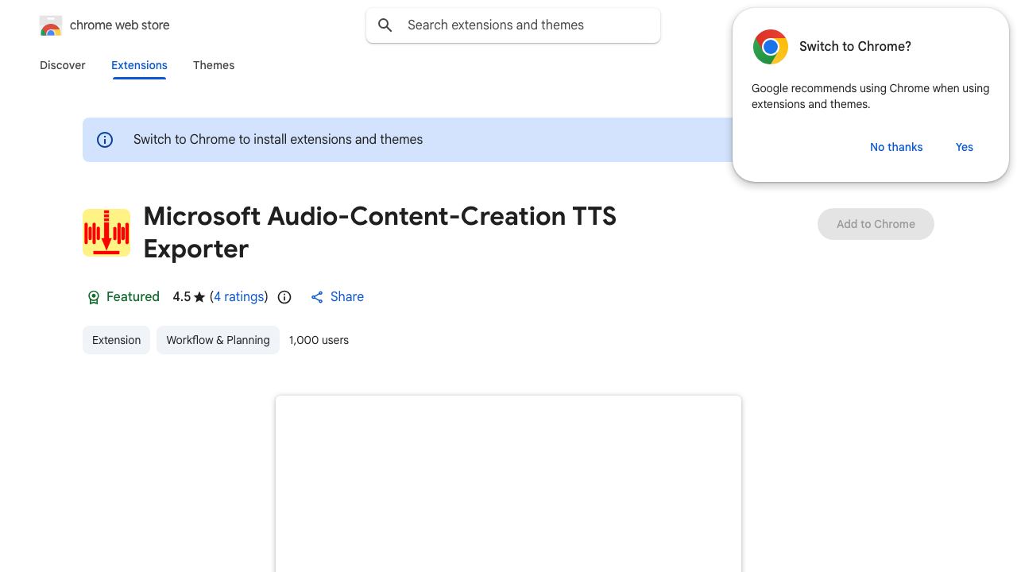Viewport: 1017px width, 572px height.
Task: Click the Add to Chrome button
Action: pyautogui.click(x=876, y=224)
